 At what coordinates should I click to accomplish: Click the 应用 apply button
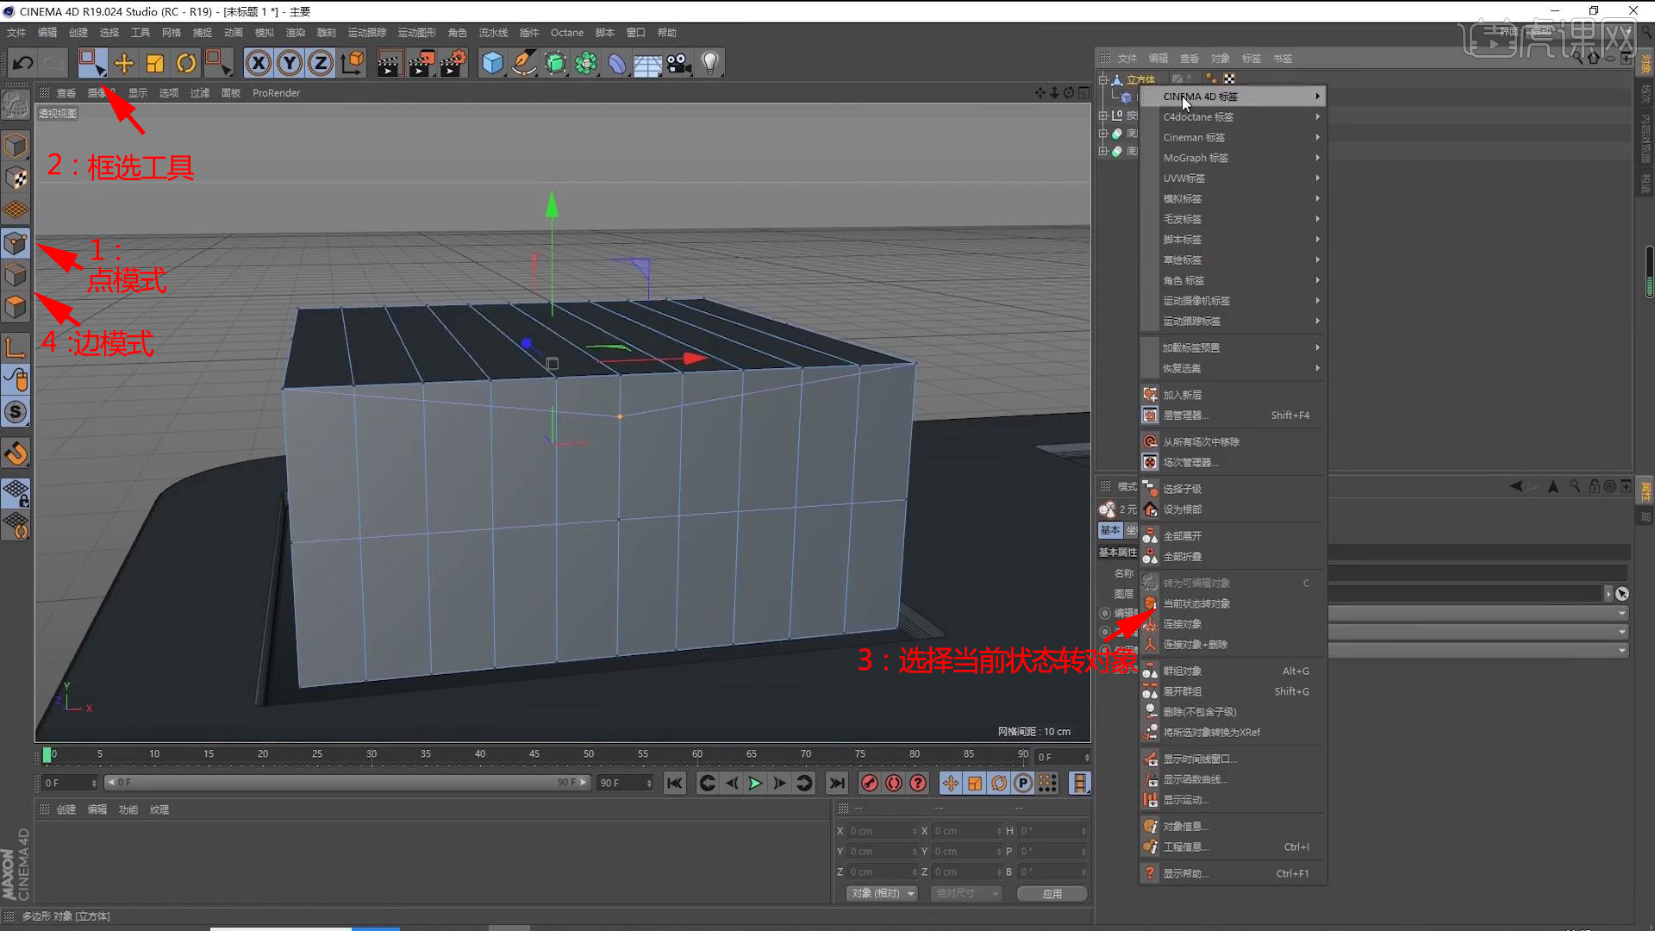tap(1052, 894)
